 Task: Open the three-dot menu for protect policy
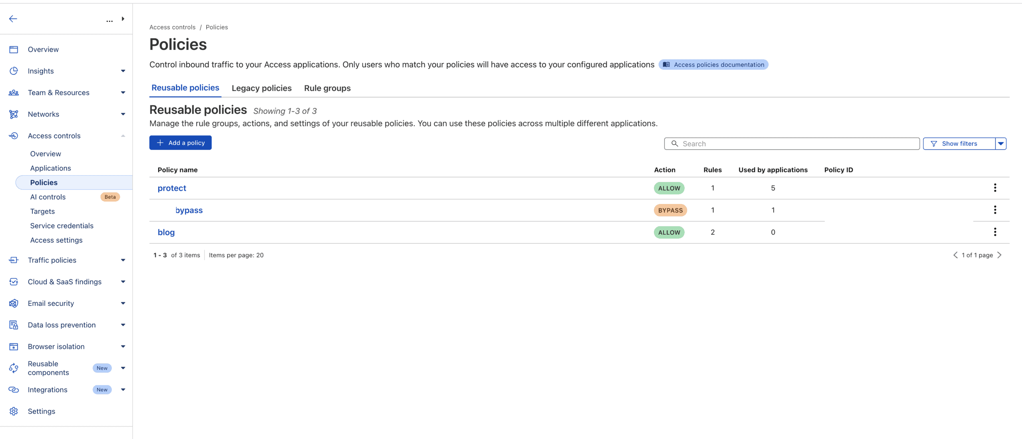coord(995,188)
